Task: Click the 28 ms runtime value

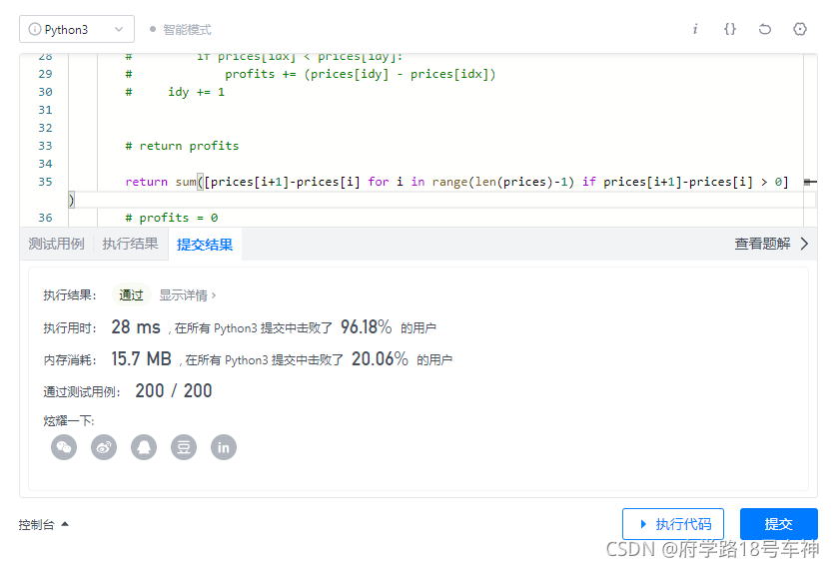Action: pyautogui.click(x=136, y=327)
